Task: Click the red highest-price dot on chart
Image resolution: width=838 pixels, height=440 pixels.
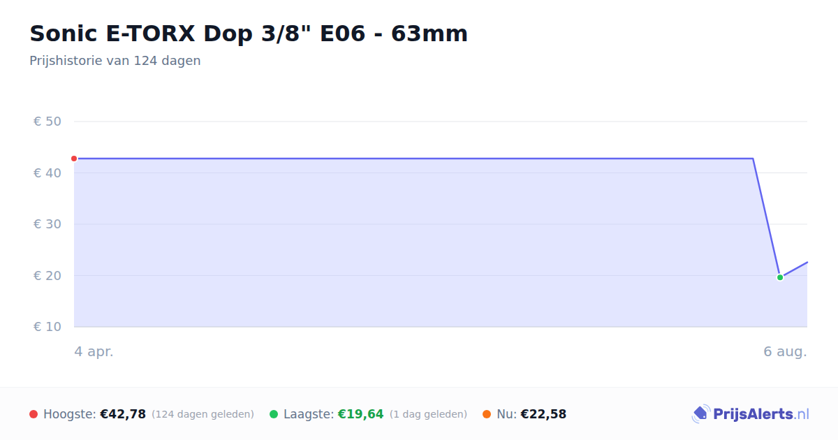Action: pos(74,159)
